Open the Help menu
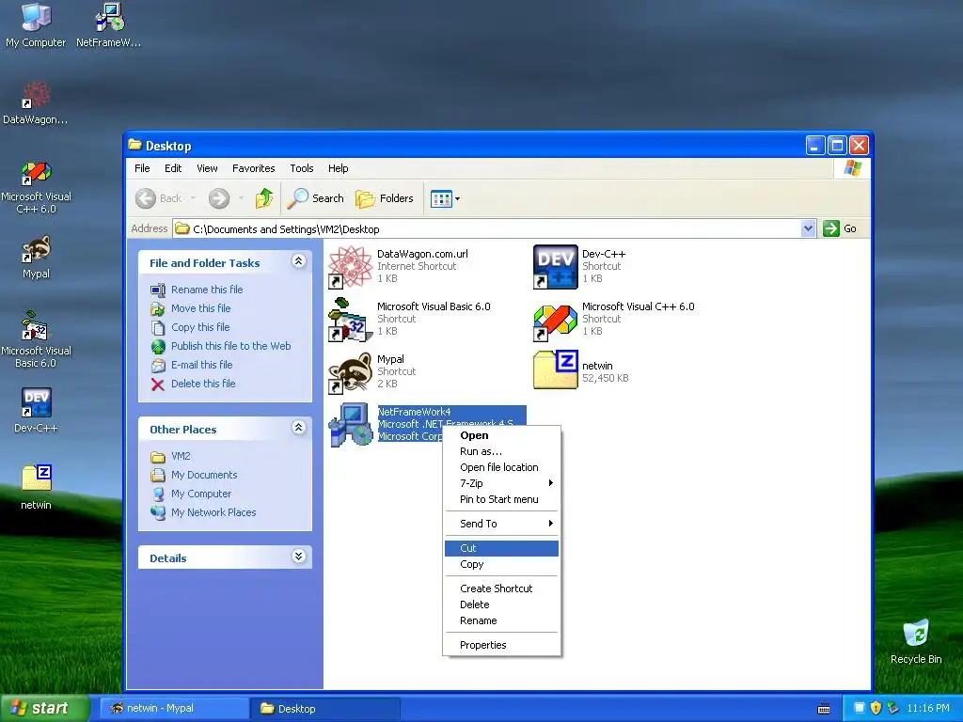Viewport: 963px width, 722px height. point(338,168)
